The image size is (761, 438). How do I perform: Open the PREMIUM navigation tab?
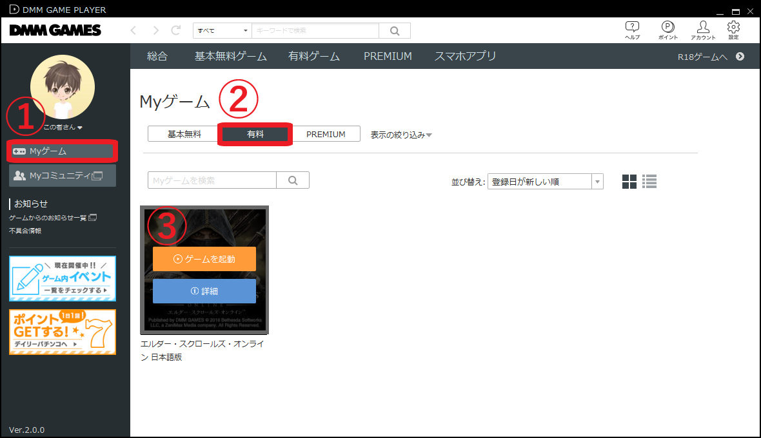click(388, 56)
